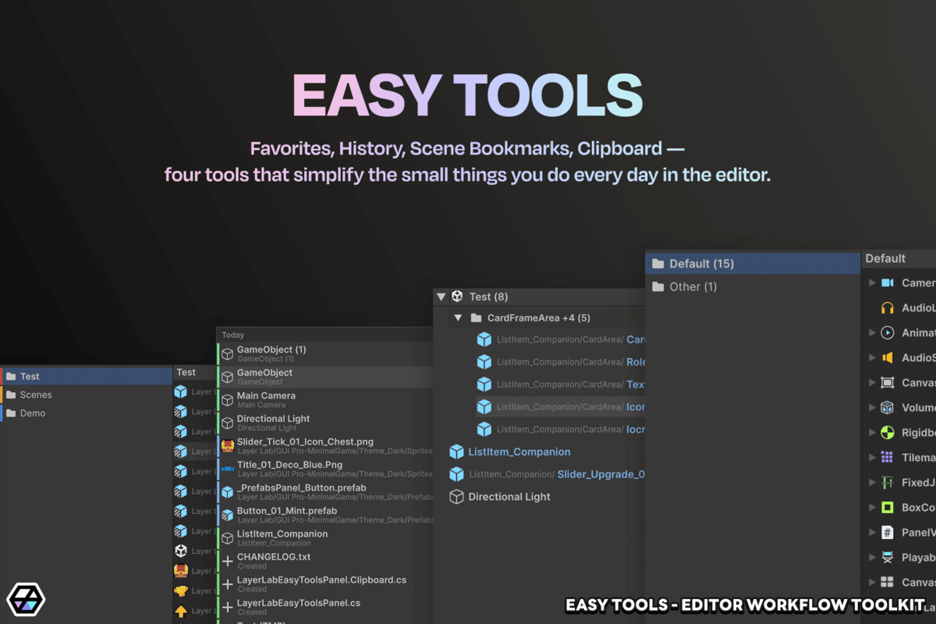Select the Scenes favorites folder
The image size is (936, 624).
(86, 395)
